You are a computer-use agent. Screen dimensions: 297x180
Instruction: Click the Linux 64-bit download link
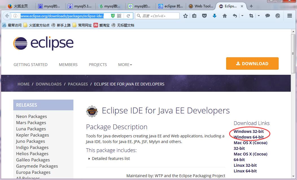pyautogui.click(x=245, y=171)
